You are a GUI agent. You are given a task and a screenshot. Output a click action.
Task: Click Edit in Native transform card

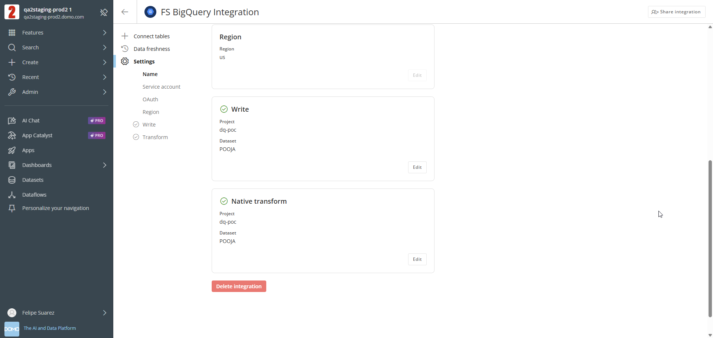pyautogui.click(x=417, y=259)
